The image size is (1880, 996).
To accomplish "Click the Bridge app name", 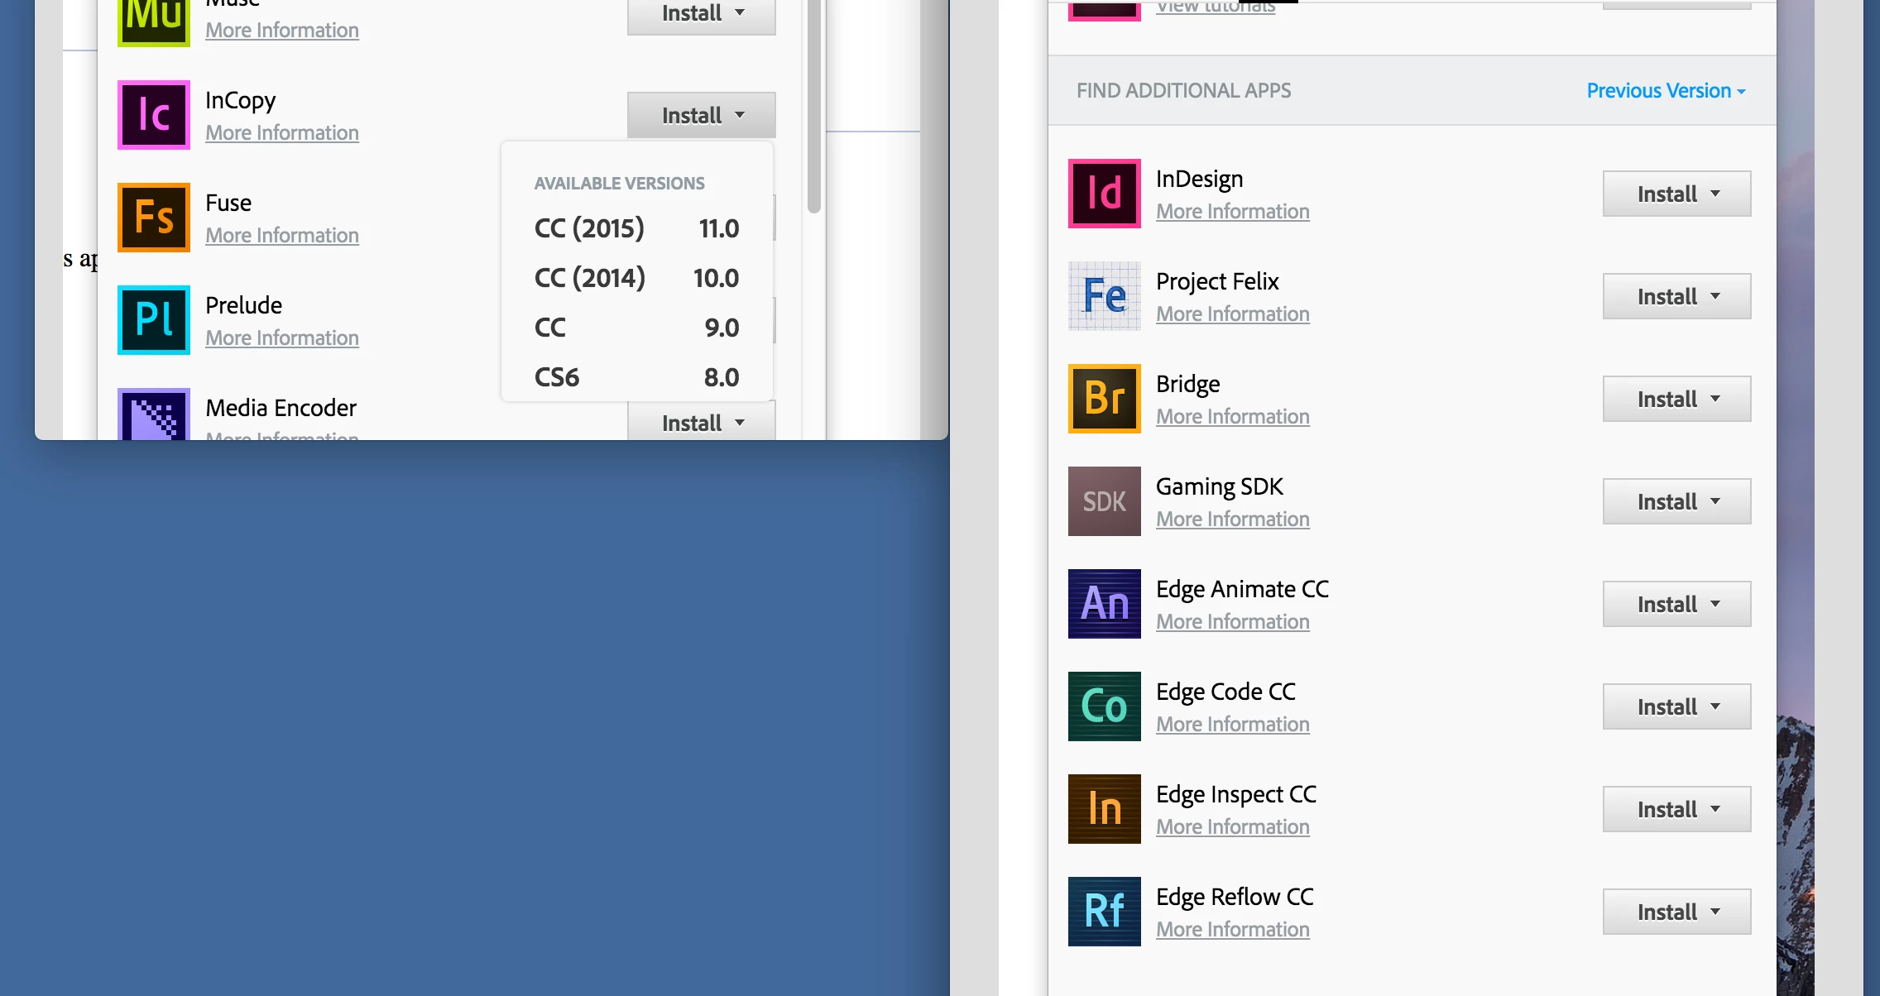I will click(x=1187, y=385).
